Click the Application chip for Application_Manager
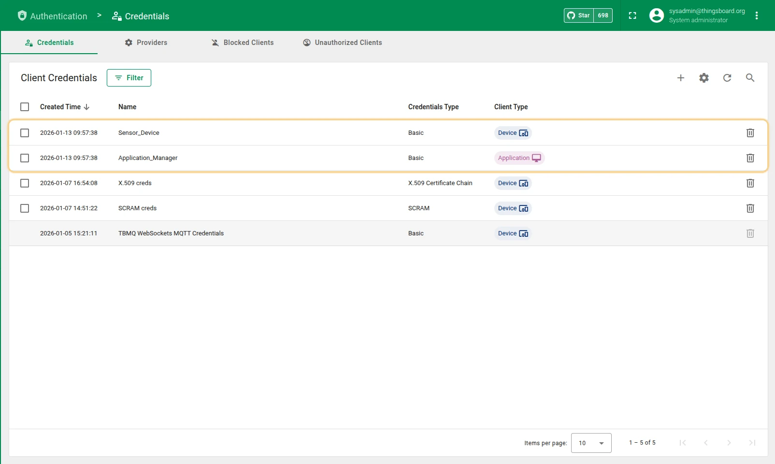 [x=519, y=158]
